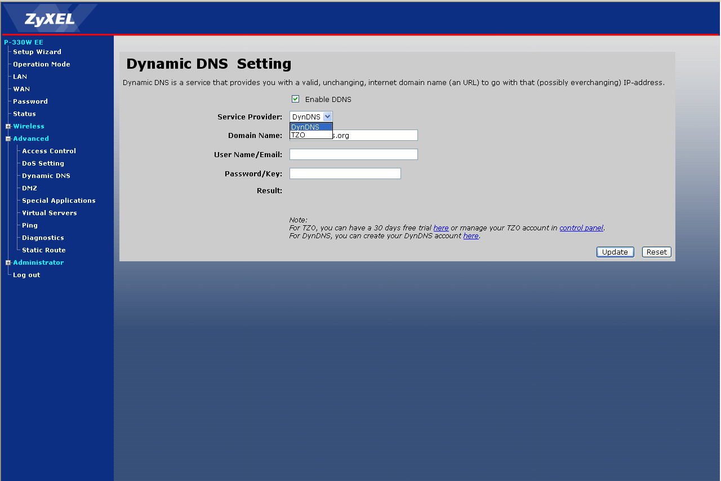721x481 pixels.
Task: Open the DynDNS account 'here' link
Action: point(471,236)
